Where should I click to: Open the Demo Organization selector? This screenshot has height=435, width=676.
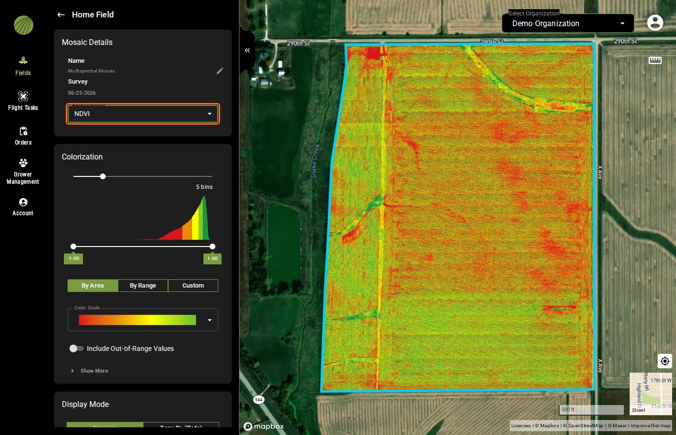pos(568,23)
